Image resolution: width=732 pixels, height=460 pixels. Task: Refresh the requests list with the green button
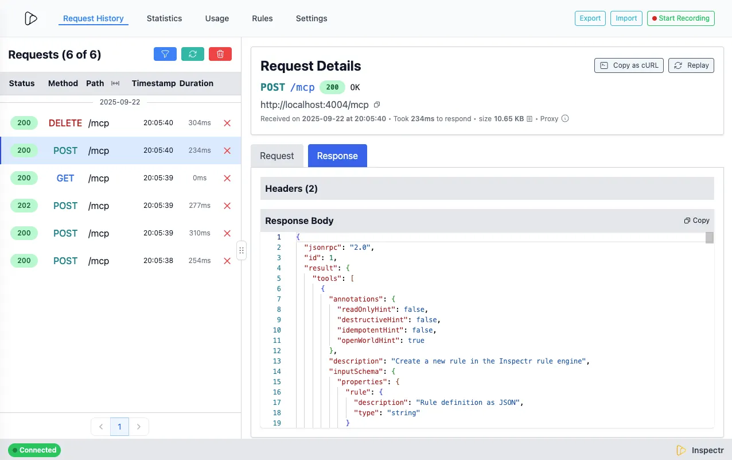coord(193,54)
